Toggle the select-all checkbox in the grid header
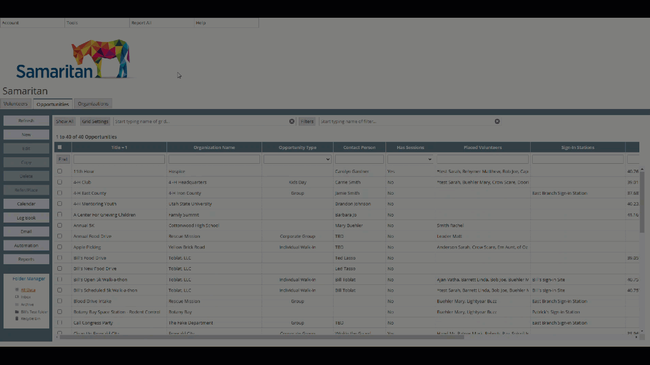 [60, 147]
